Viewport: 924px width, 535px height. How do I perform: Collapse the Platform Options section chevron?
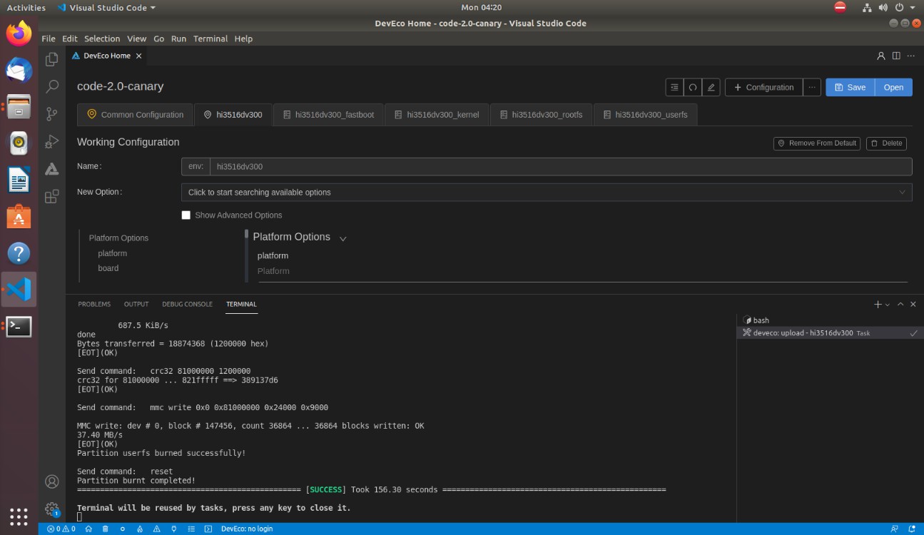click(x=342, y=238)
